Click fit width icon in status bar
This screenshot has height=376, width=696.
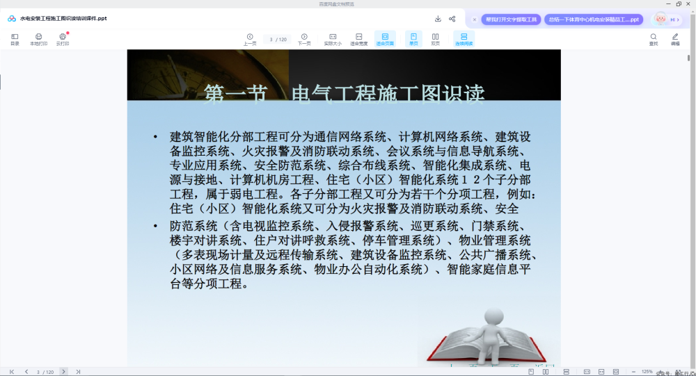point(601,372)
